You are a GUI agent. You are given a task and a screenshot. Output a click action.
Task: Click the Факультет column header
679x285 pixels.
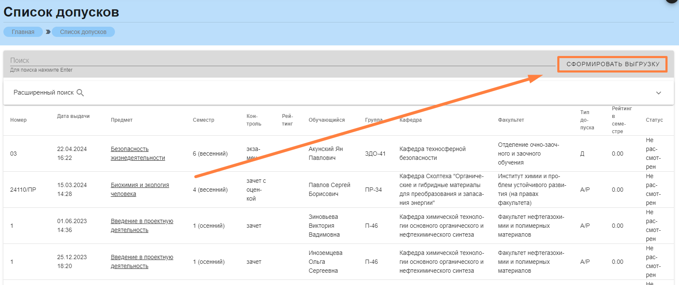(511, 120)
